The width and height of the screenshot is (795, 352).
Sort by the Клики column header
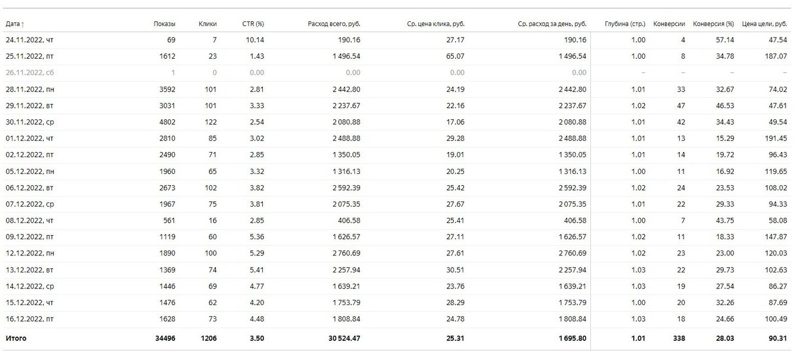click(x=208, y=24)
